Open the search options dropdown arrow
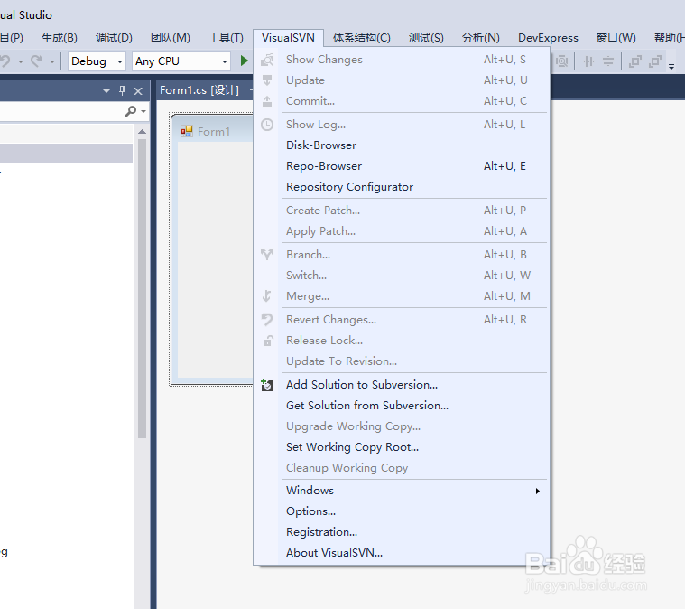Screen dimensions: 685x609 143,112
